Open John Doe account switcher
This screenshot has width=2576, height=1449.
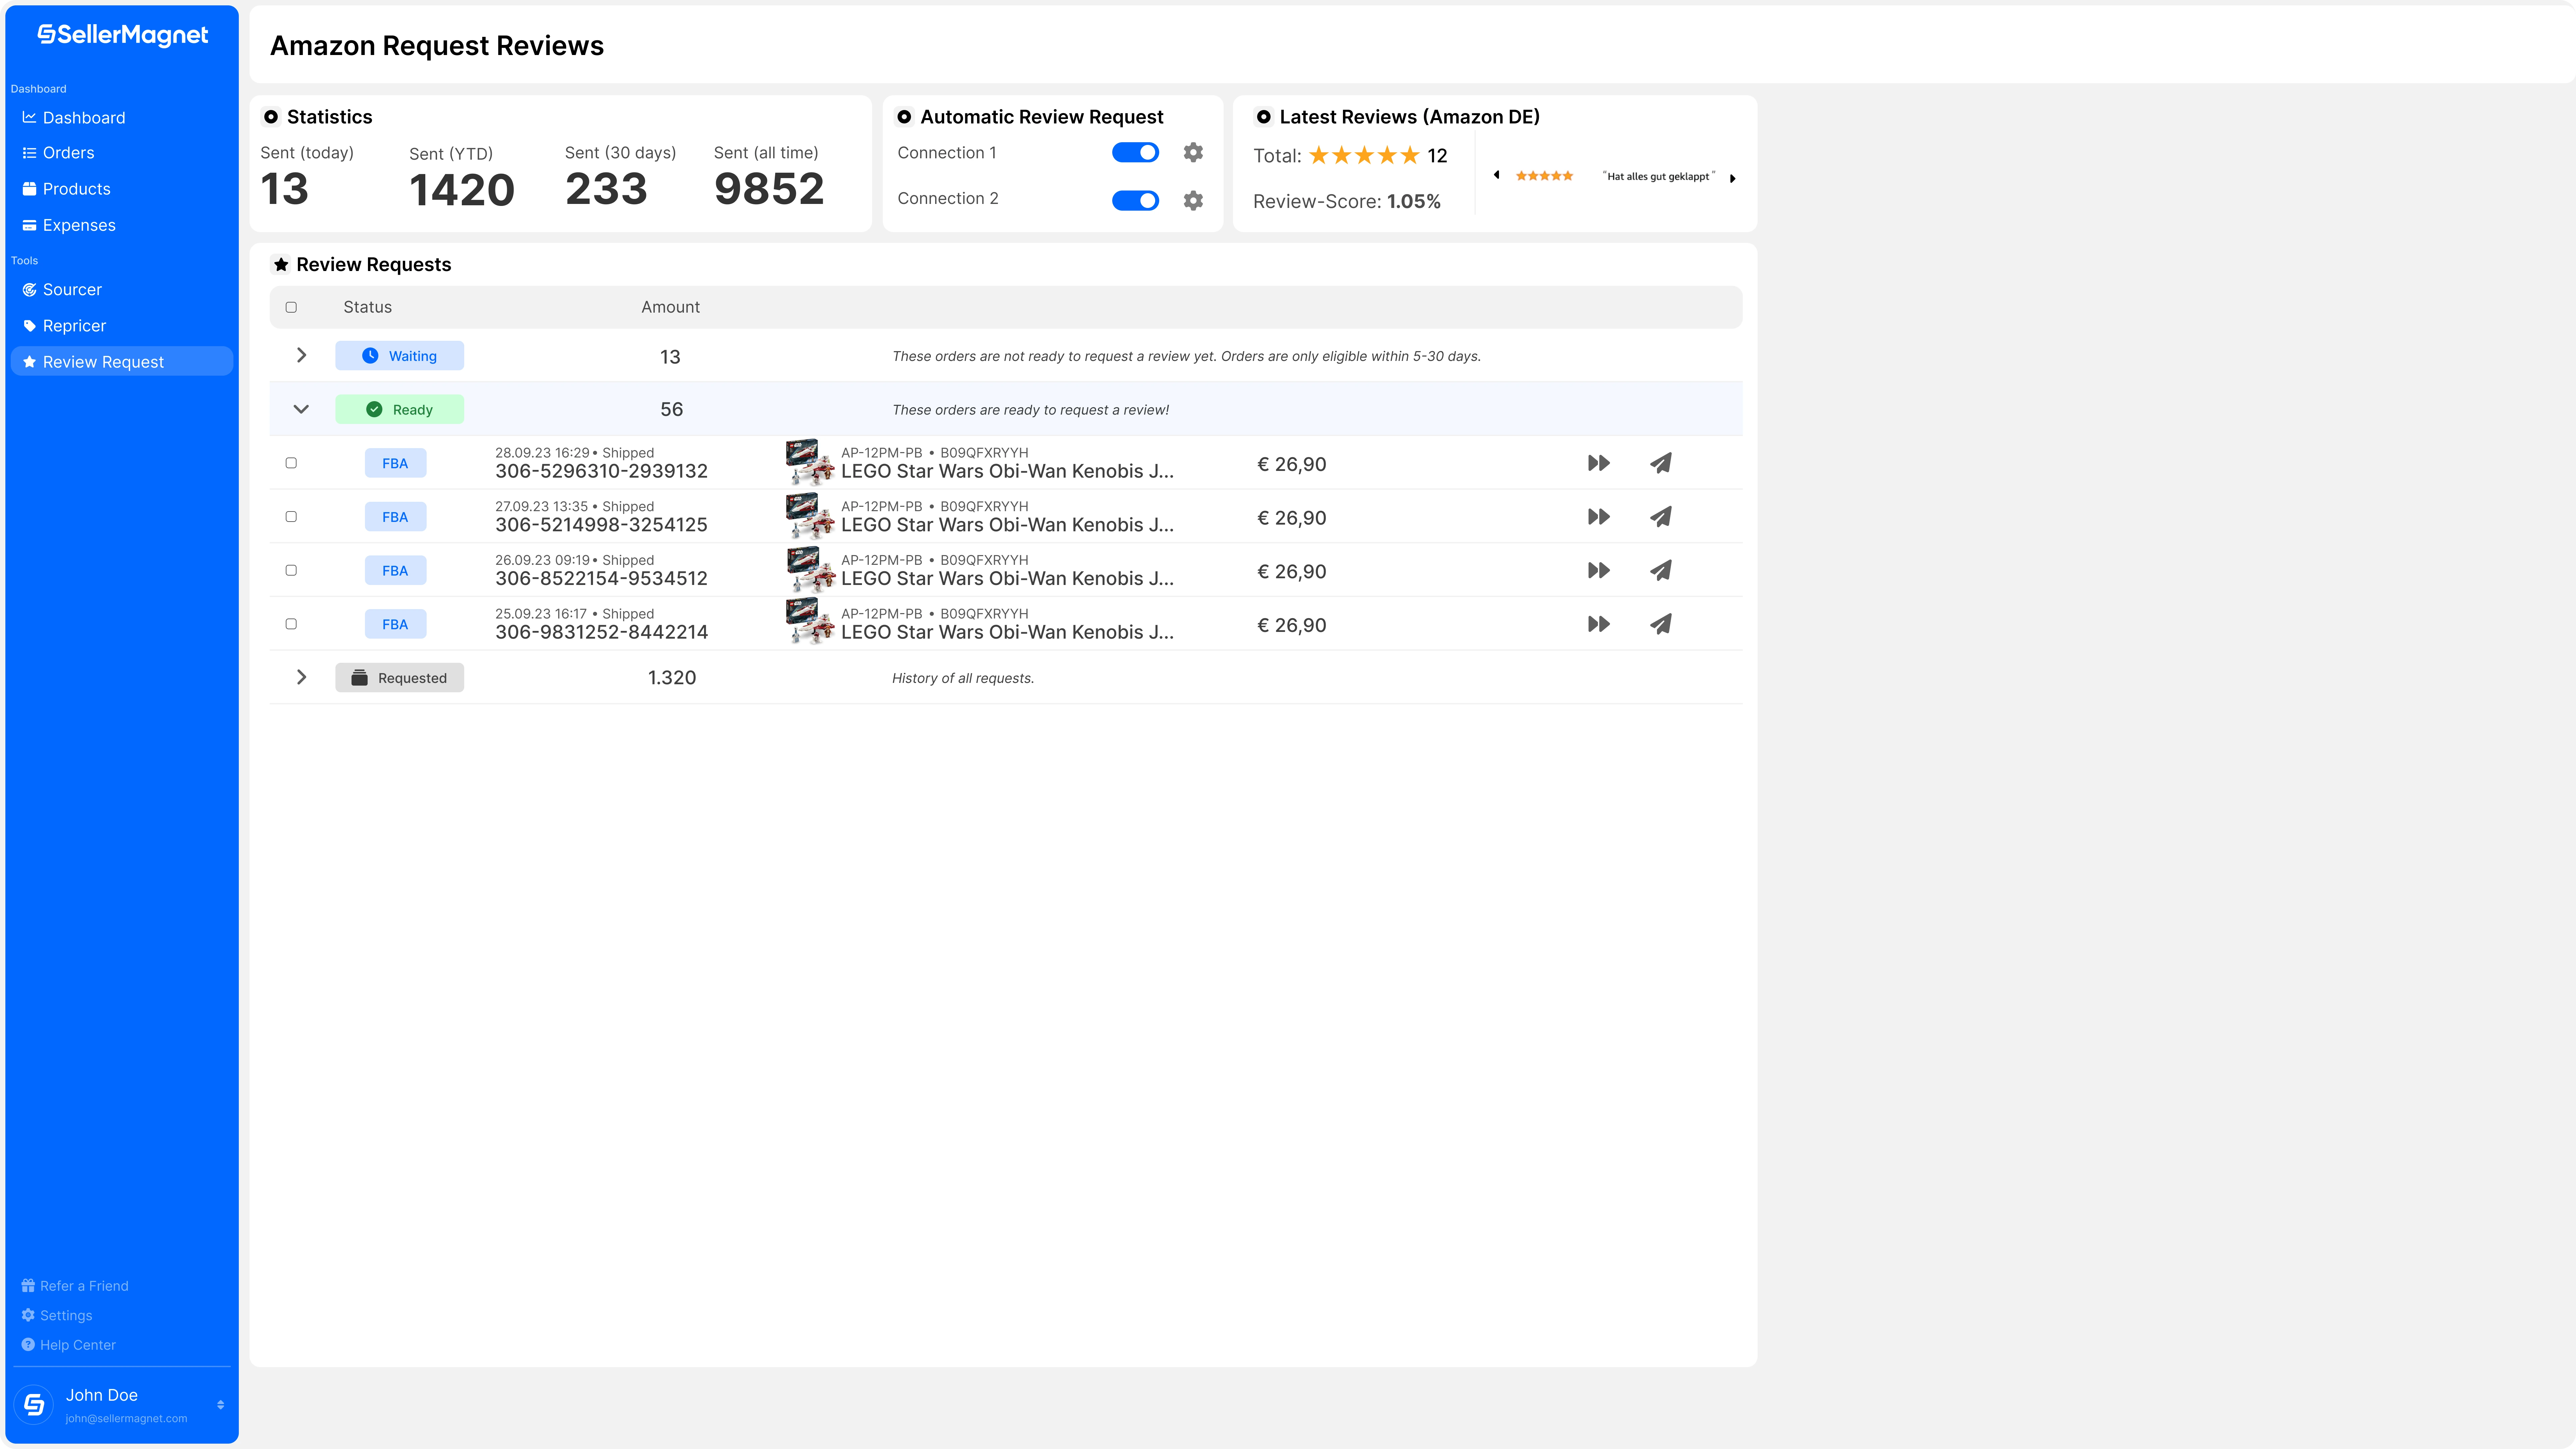pos(220,1405)
